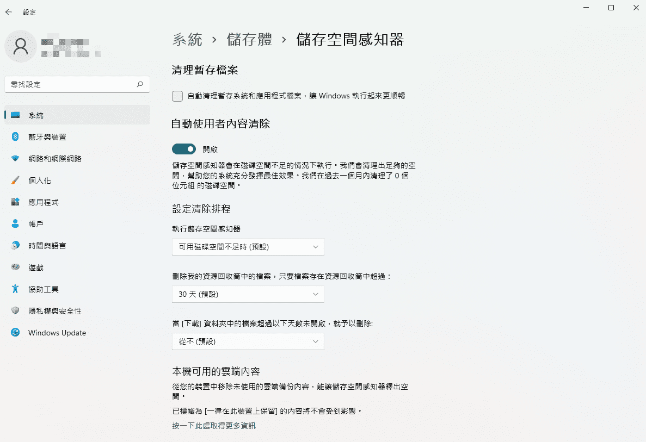
Task: Open the 執行儲存空間感知器 schedule dropdown
Action: 248,247
